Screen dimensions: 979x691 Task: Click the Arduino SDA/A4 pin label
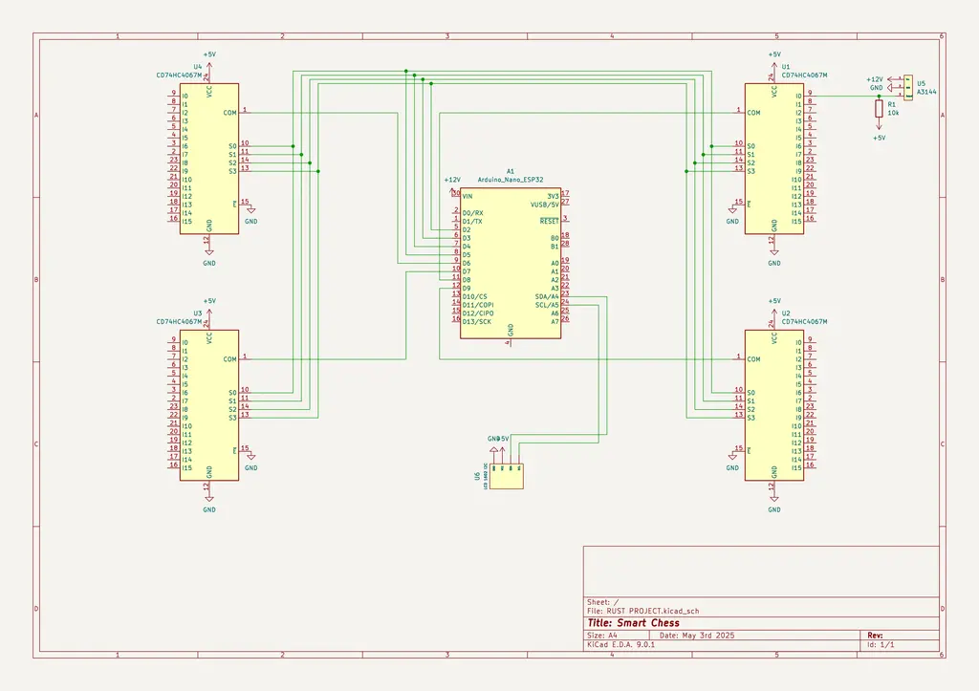click(547, 296)
